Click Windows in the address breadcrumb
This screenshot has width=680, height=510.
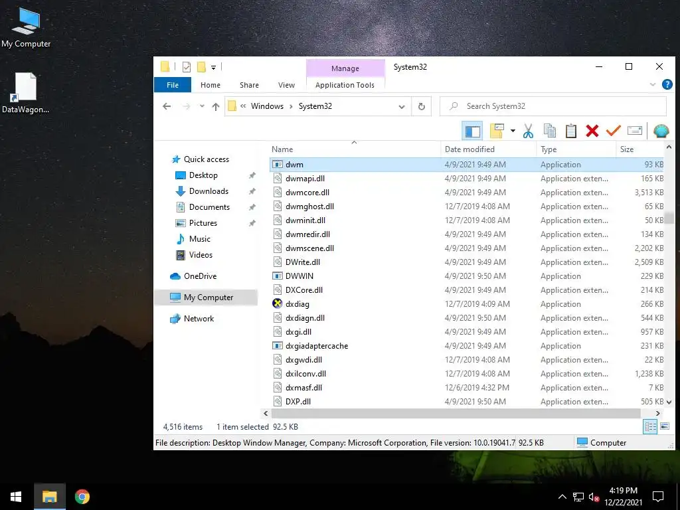tap(267, 106)
